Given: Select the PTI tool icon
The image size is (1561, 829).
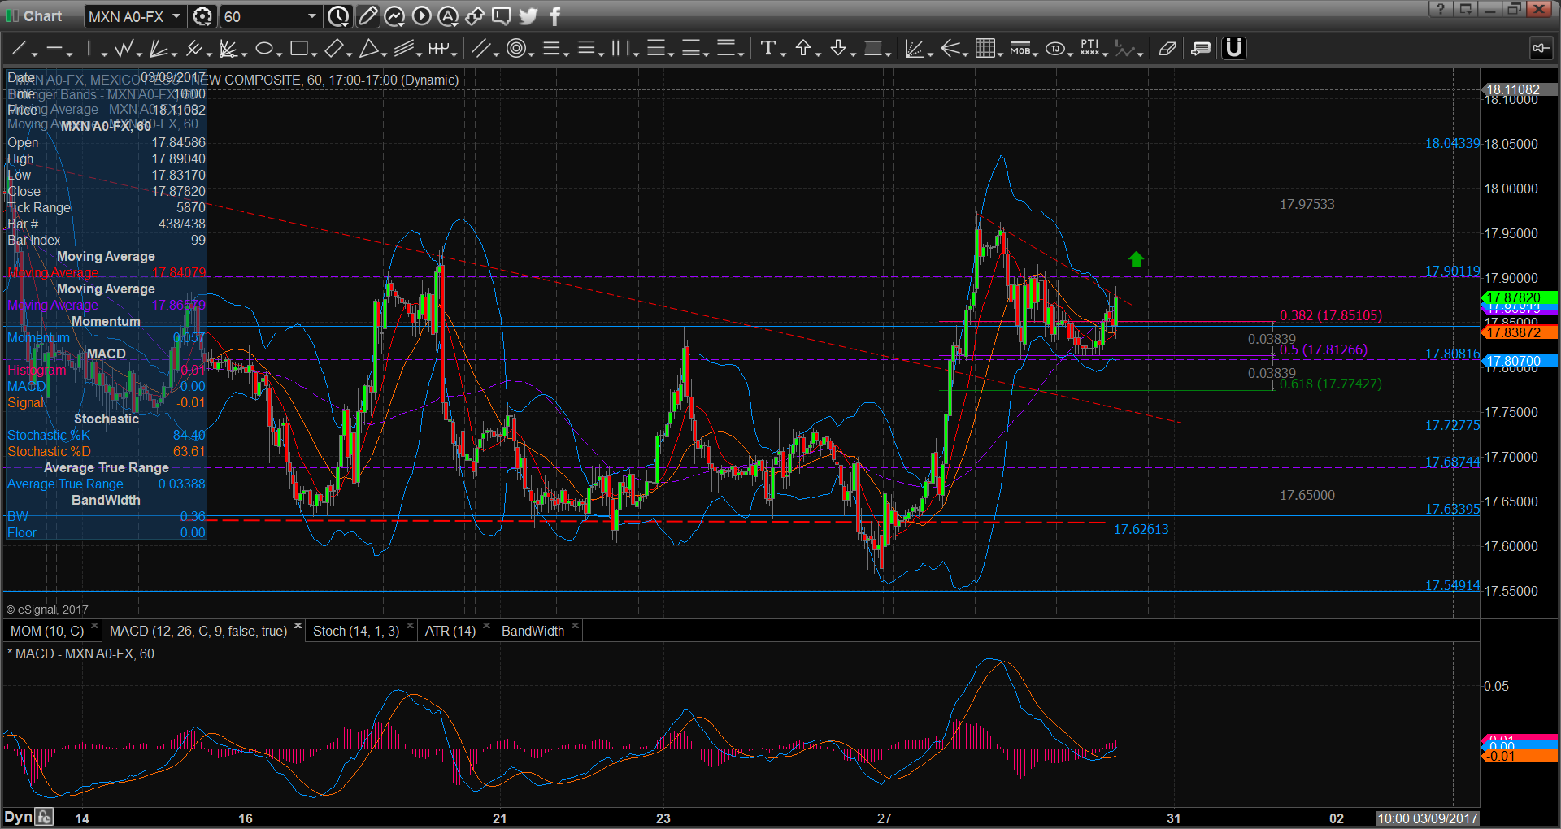Looking at the screenshot, I should tap(1089, 49).
